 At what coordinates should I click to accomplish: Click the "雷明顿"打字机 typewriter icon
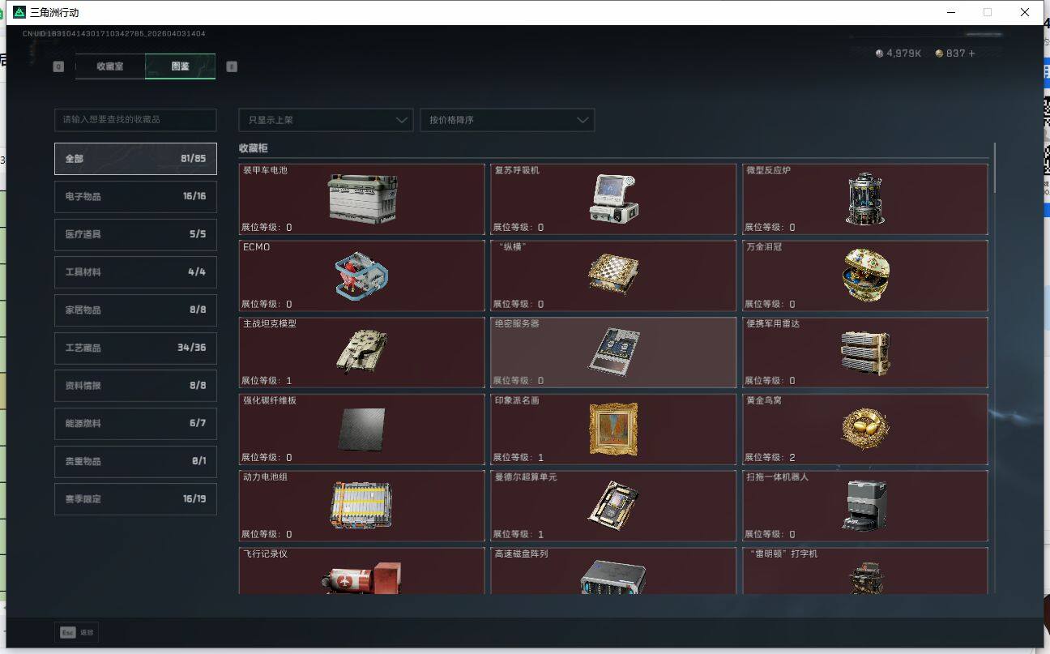click(864, 579)
